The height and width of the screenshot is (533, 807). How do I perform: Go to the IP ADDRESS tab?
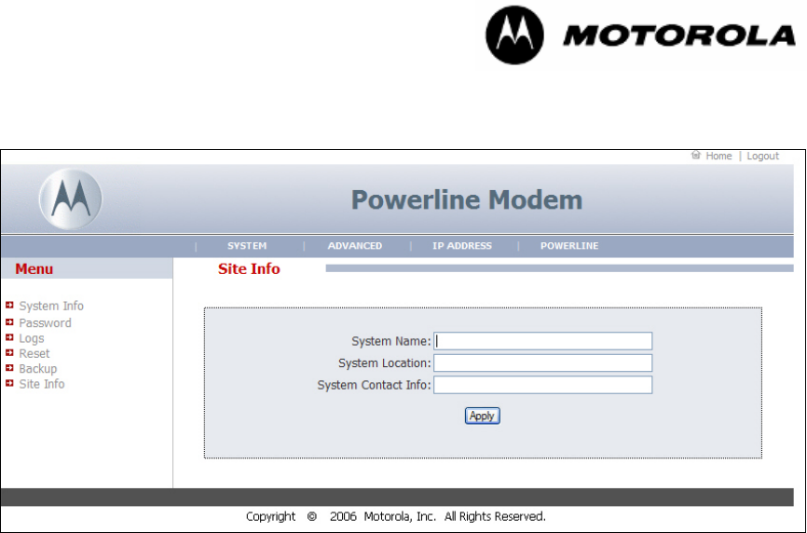(462, 246)
